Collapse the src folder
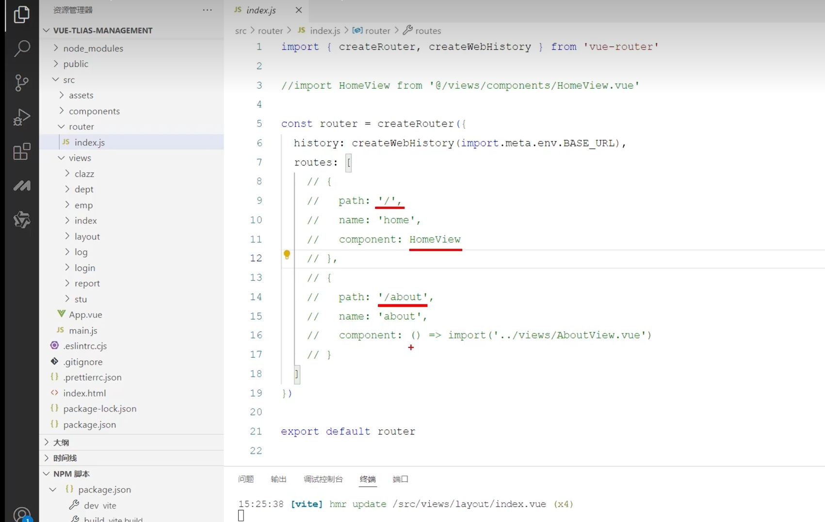This screenshot has height=522, width=825. point(68,79)
